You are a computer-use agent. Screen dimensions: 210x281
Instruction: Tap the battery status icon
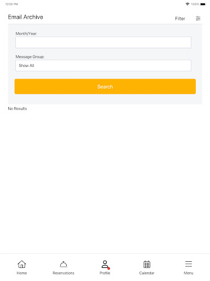click(x=203, y=4)
